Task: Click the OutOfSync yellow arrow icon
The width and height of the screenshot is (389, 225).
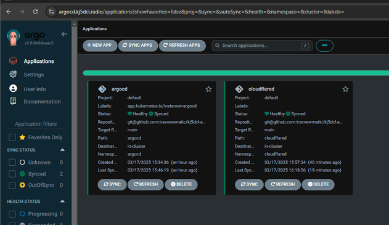Action: (x=22, y=185)
